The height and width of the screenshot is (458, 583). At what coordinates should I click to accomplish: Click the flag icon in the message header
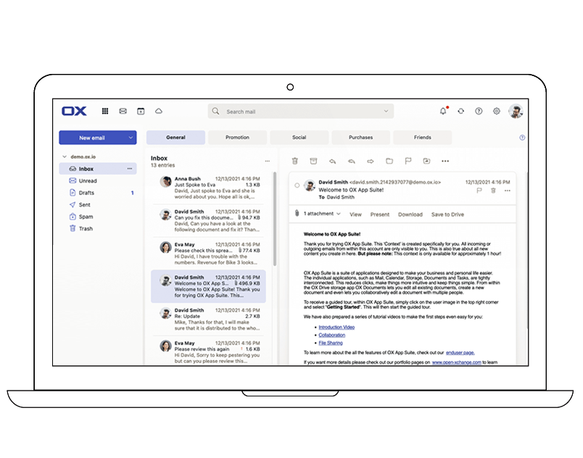[x=479, y=191]
